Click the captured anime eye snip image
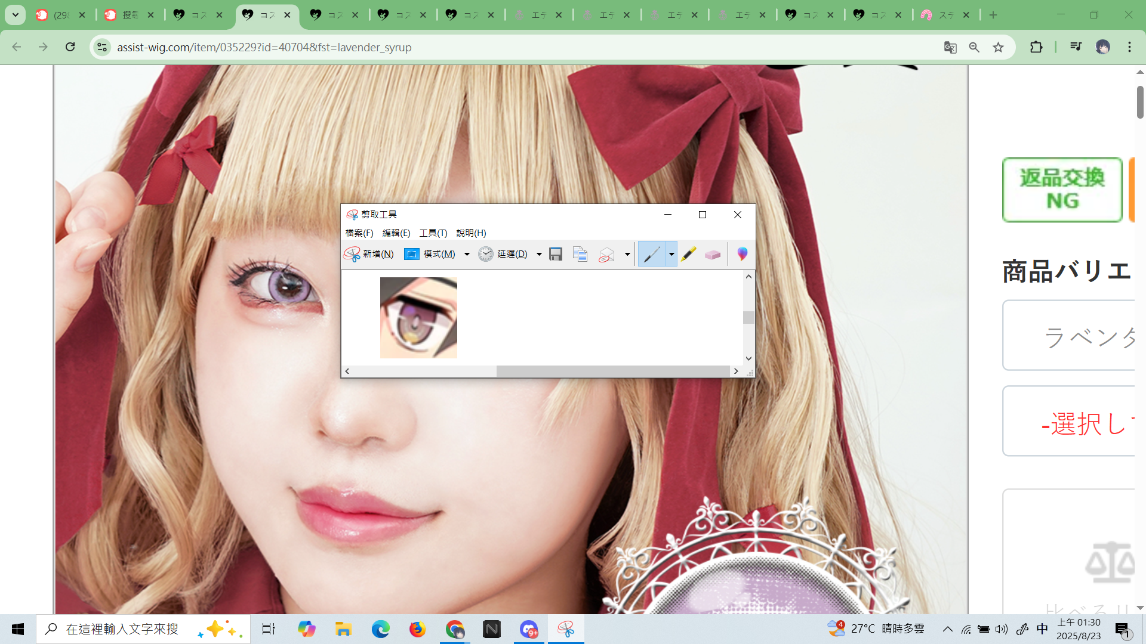This screenshot has width=1146, height=644. [x=418, y=318]
